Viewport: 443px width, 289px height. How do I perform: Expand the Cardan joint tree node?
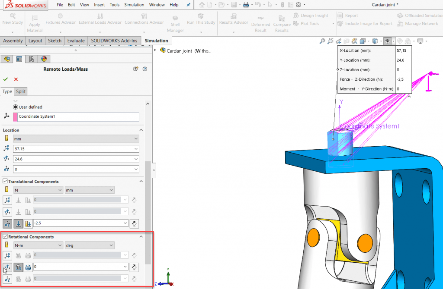[x=155, y=50]
